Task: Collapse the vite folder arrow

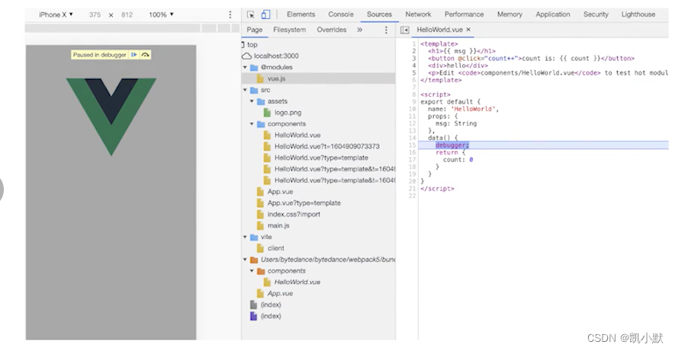Action: [245, 237]
